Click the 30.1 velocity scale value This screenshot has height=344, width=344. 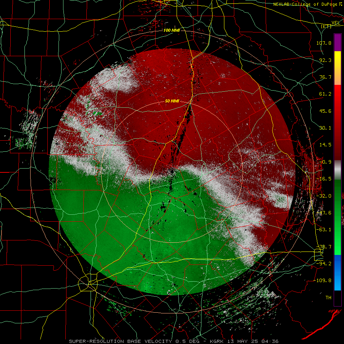pyautogui.click(x=325, y=128)
